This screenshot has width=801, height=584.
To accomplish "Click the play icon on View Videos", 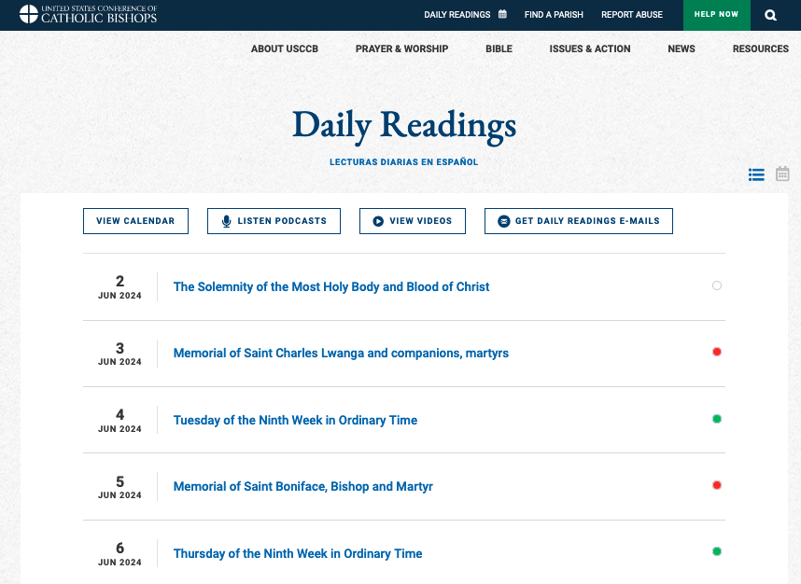I will (x=378, y=221).
